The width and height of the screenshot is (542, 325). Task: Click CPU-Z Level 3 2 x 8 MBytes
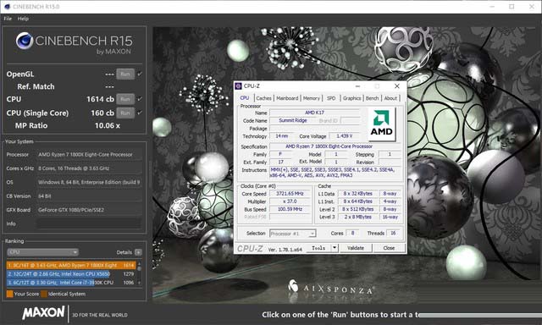click(x=357, y=217)
